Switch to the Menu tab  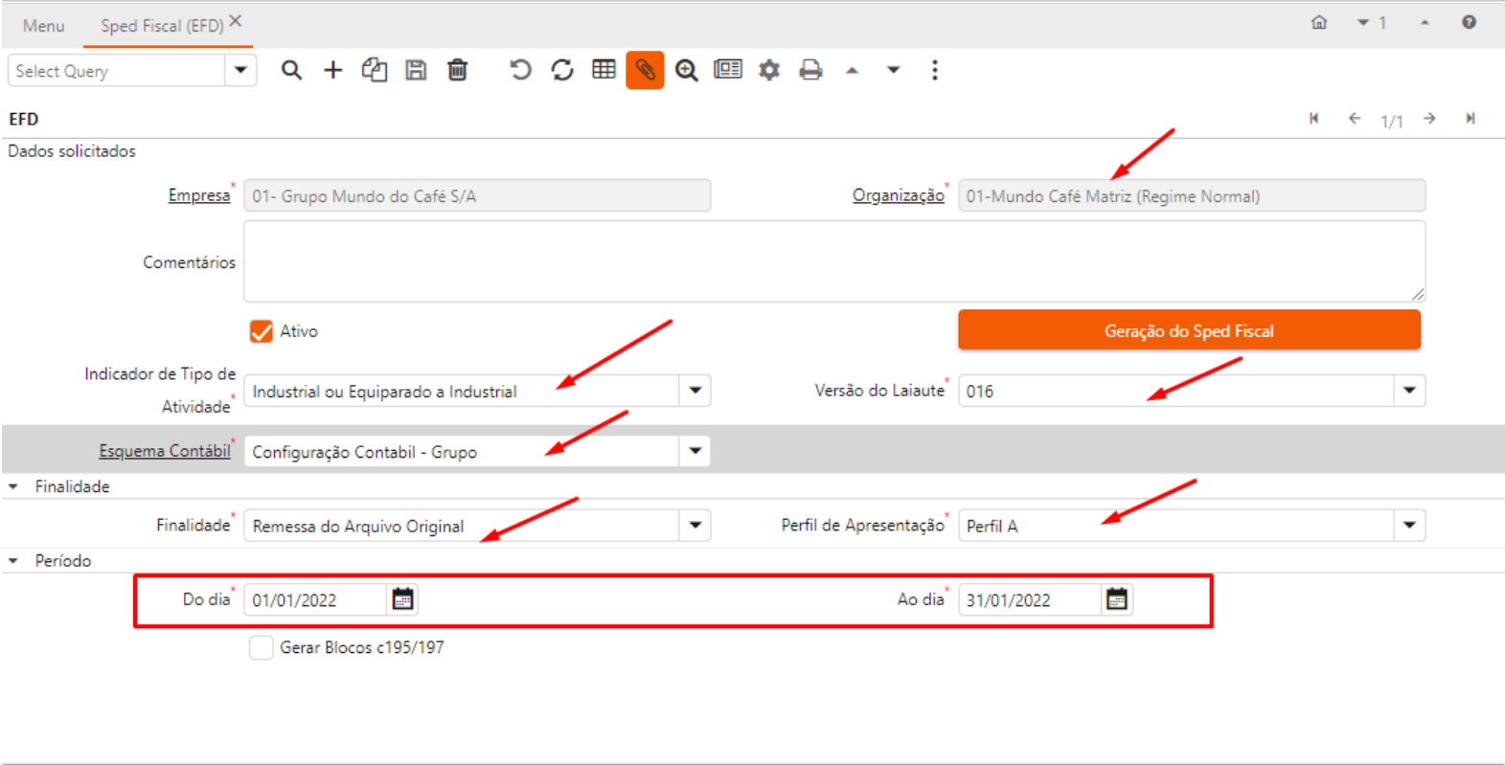pyautogui.click(x=44, y=26)
